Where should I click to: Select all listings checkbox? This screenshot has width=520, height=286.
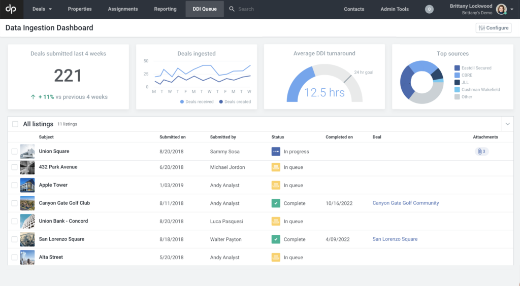tap(15, 124)
